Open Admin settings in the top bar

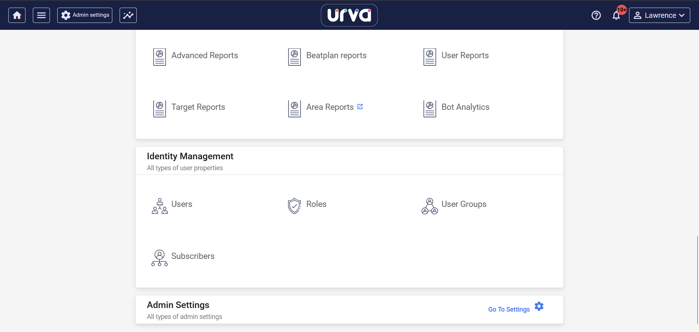(x=85, y=15)
